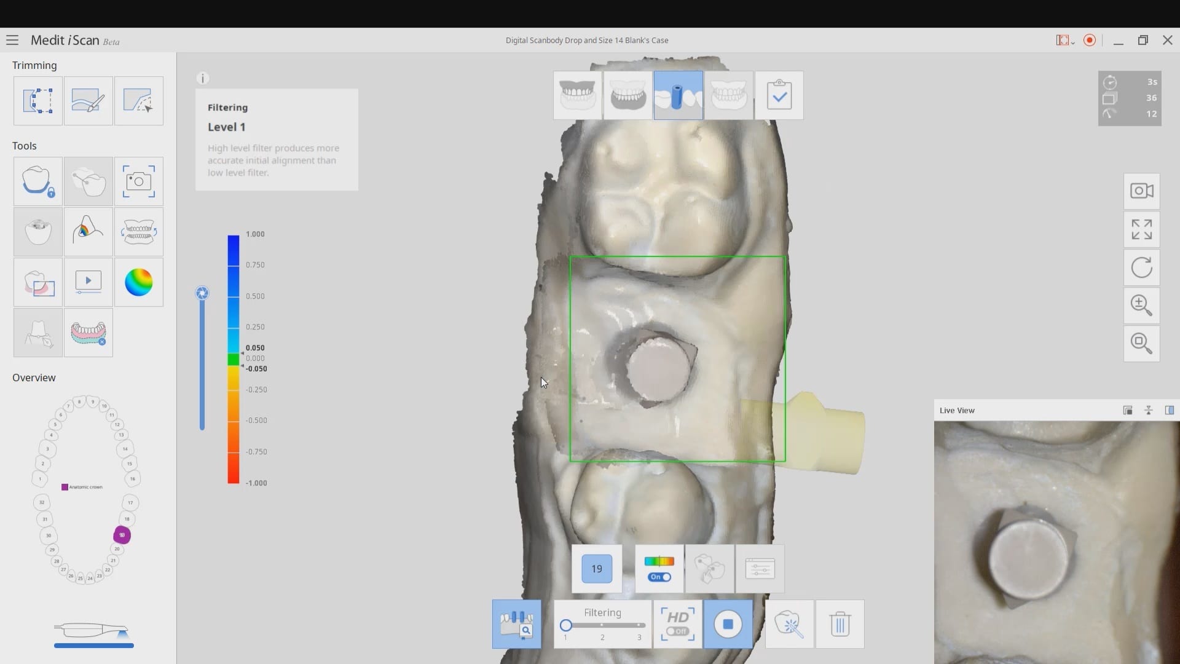Click the zoom in magnifier button
This screenshot has height=664, width=1180.
click(1142, 306)
